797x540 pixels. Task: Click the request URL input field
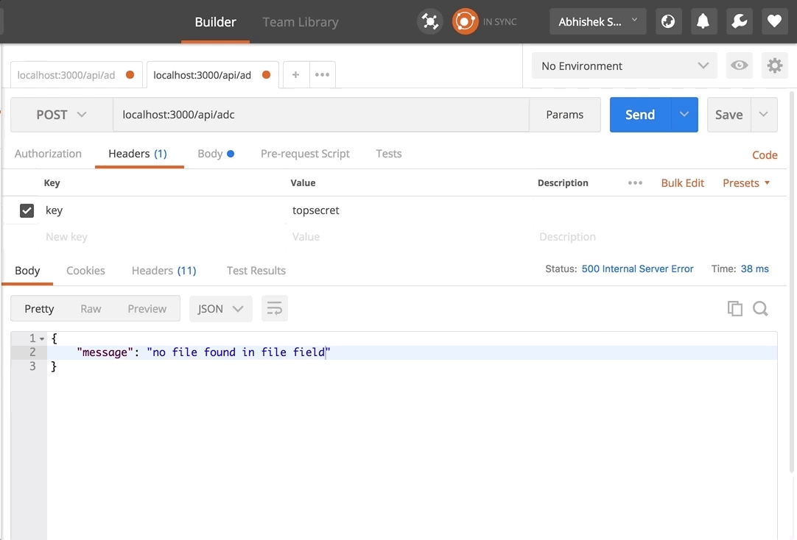pos(320,115)
